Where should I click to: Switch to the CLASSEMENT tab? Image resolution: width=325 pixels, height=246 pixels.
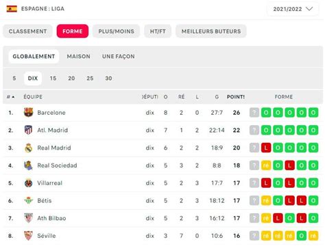pos(27,31)
